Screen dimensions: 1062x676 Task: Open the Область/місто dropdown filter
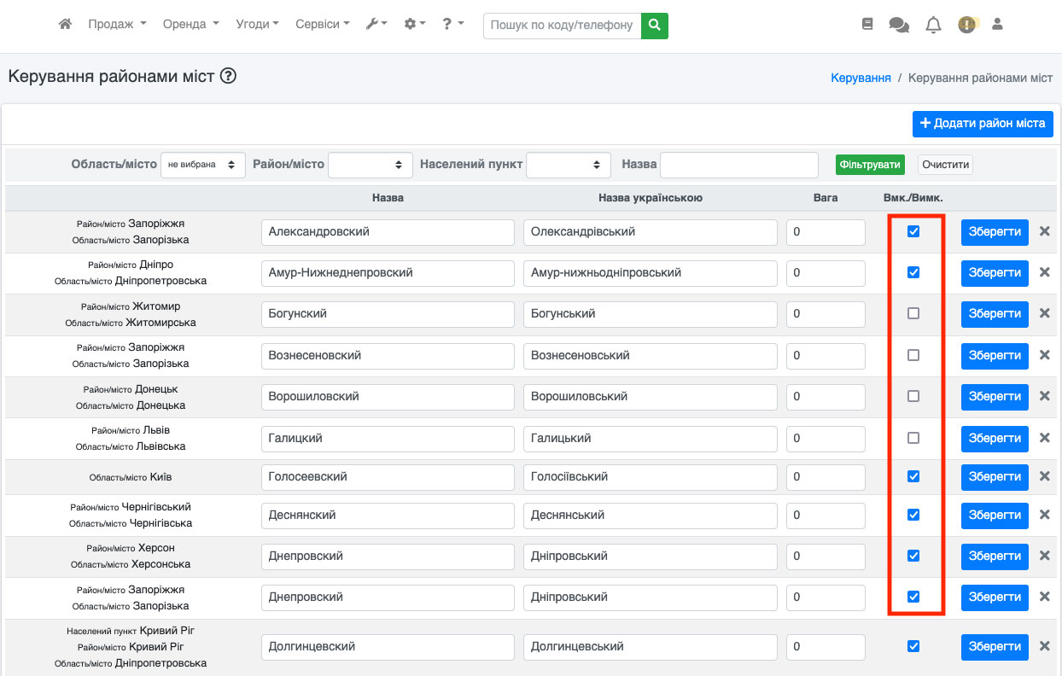[202, 165]
